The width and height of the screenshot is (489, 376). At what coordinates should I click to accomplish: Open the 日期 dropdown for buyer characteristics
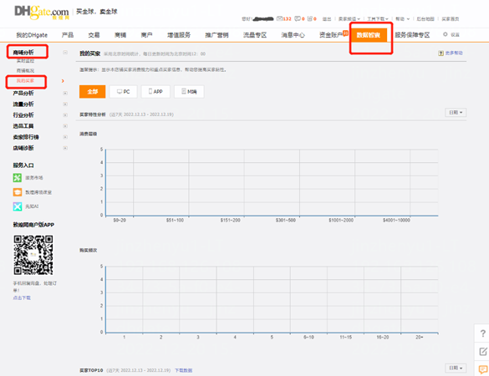click(x=456, y=113)
